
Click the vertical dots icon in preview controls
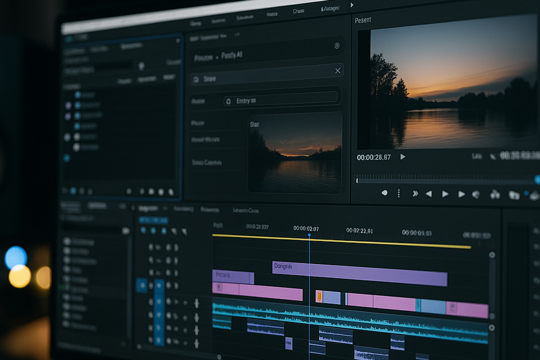pyautogui.click(x=399, y=193)
